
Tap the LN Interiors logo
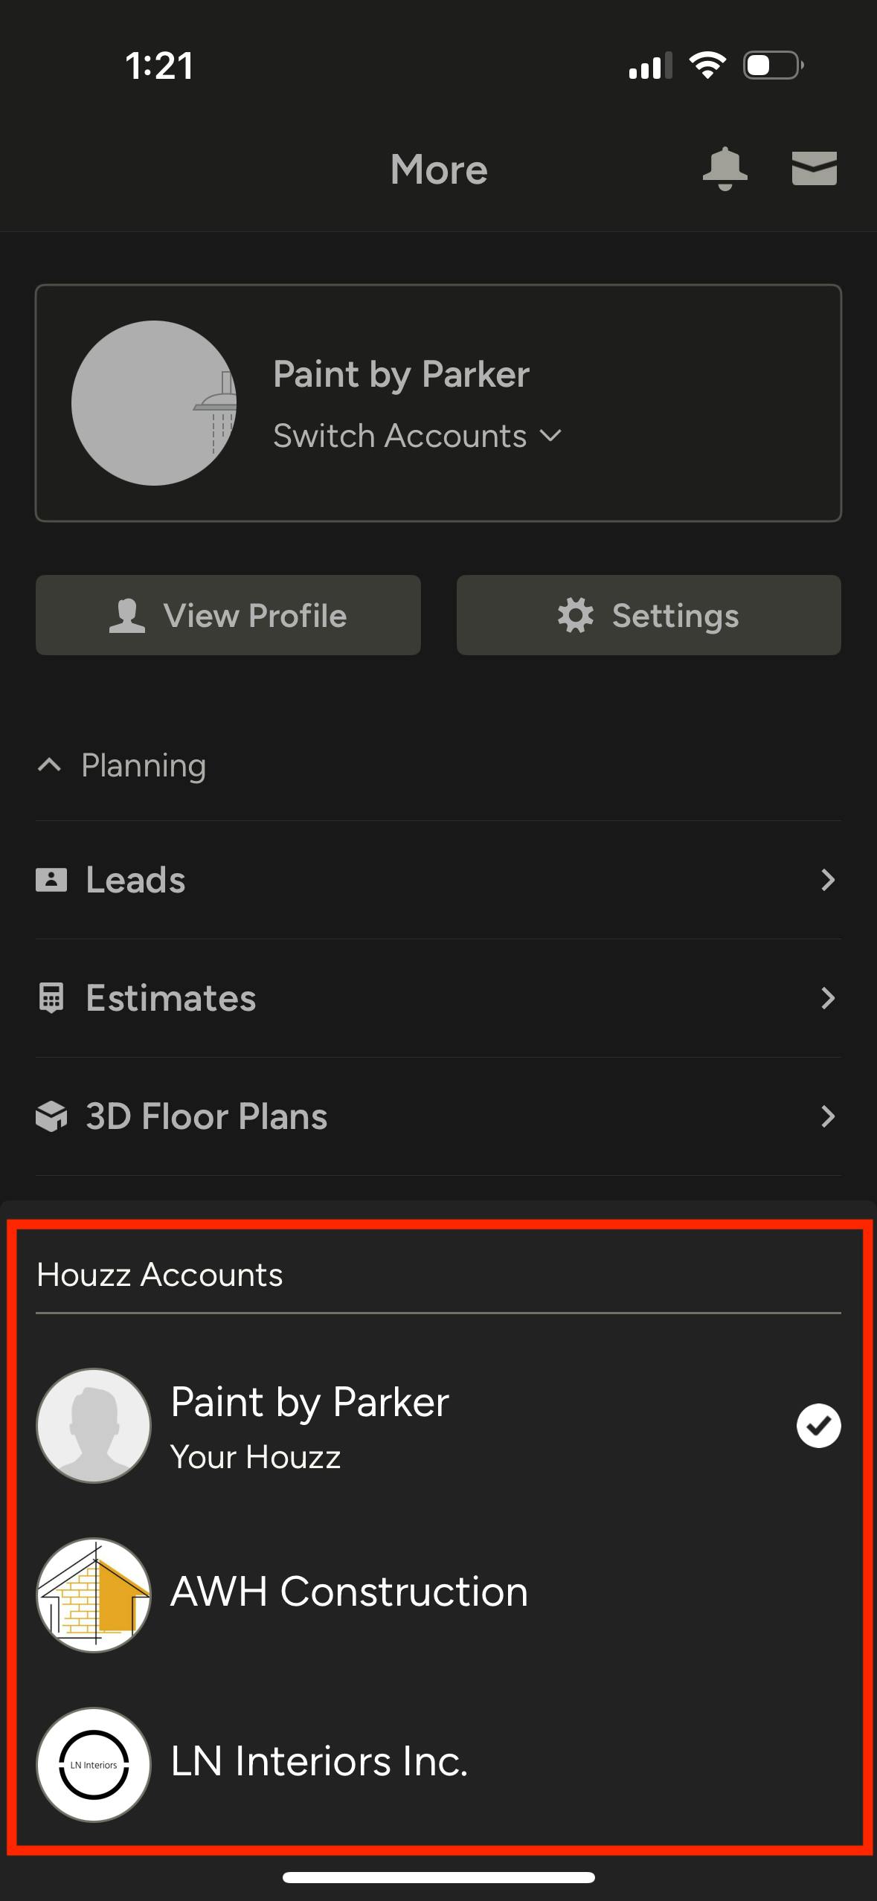[x=94, y=1764]
